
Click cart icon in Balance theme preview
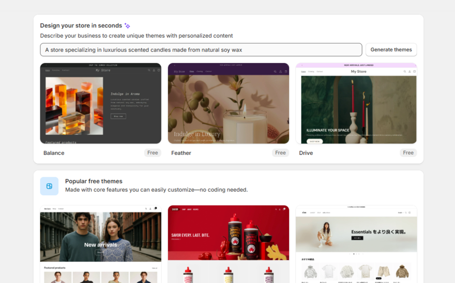click(x=159, y=70)
